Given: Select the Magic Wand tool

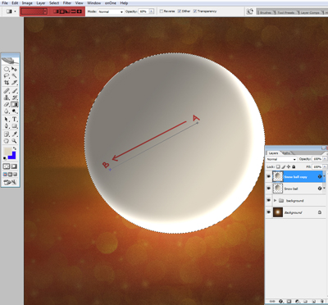Looking at the screenshot, I should [14, 76].
